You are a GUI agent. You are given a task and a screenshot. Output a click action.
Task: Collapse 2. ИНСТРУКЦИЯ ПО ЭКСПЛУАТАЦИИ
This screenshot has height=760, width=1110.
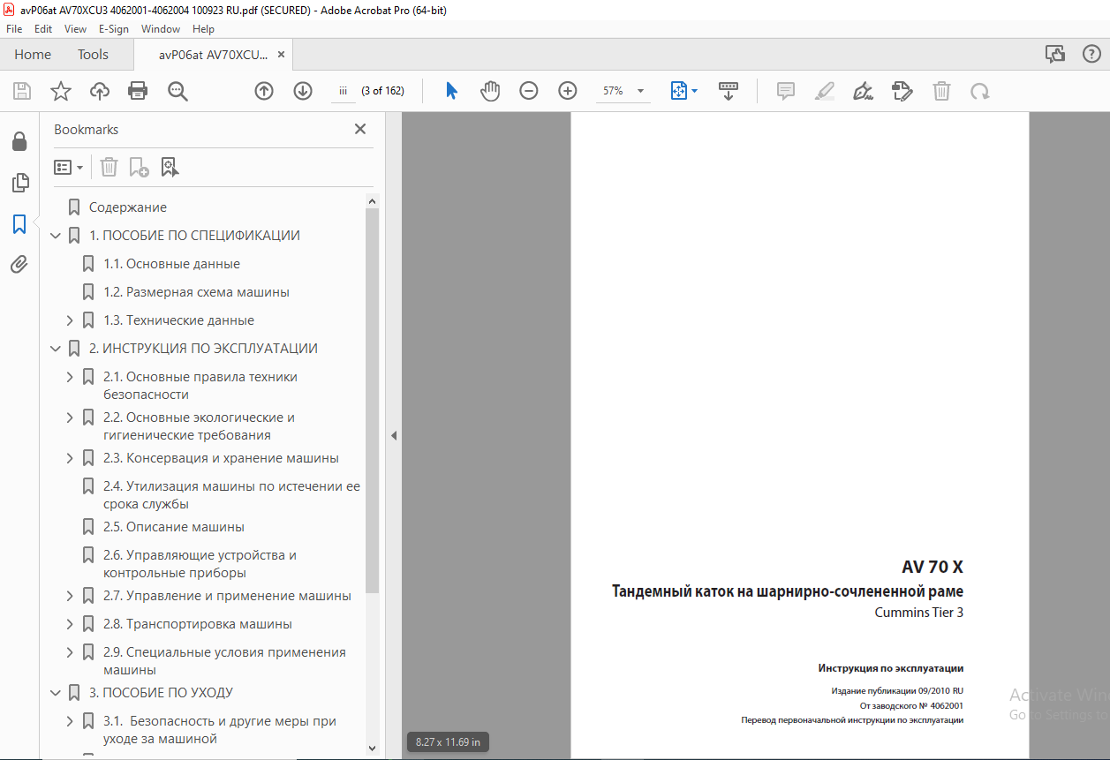coord(57,349)
